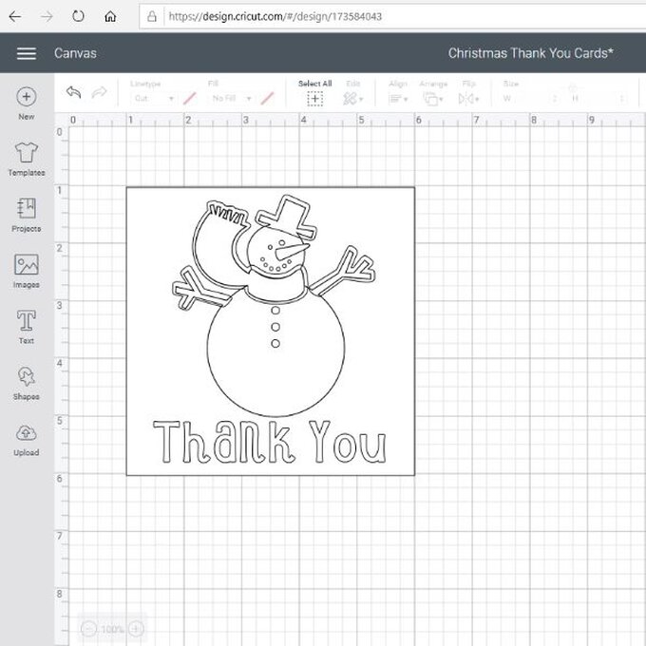Open the Arrange dropdown
646x646 pixels.
(433, 99)
